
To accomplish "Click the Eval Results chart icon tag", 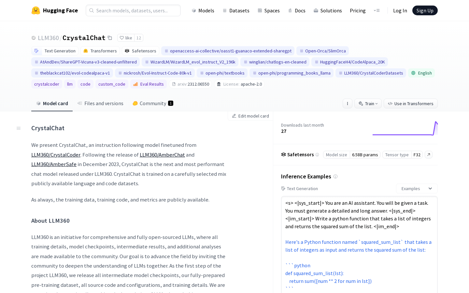I will click(149, 84).
